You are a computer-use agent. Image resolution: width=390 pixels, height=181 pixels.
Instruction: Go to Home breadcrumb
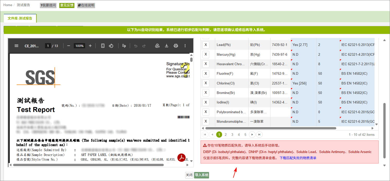point(8,5)
